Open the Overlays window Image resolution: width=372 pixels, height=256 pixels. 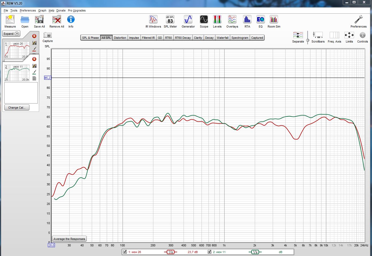pos(232,20)
